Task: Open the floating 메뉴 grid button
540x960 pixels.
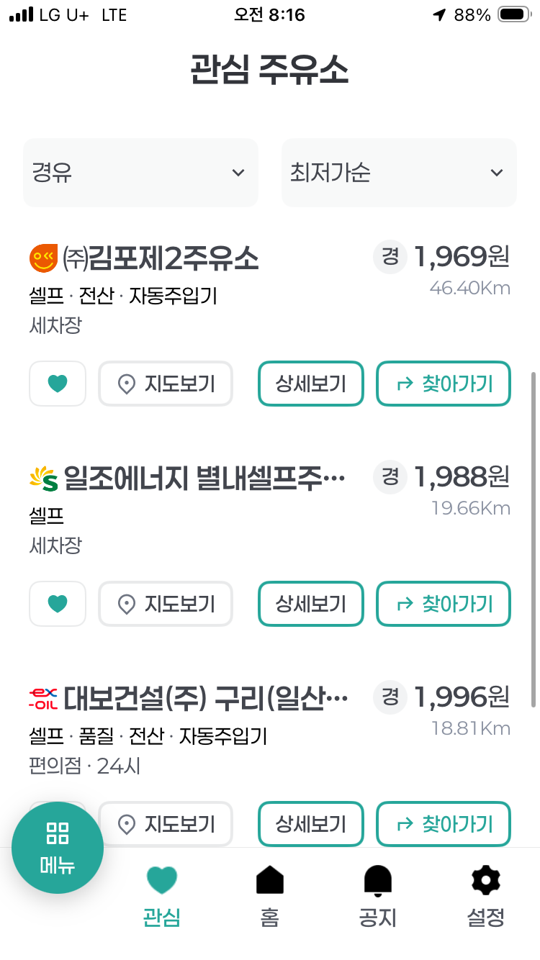Action: pos(58,848)
